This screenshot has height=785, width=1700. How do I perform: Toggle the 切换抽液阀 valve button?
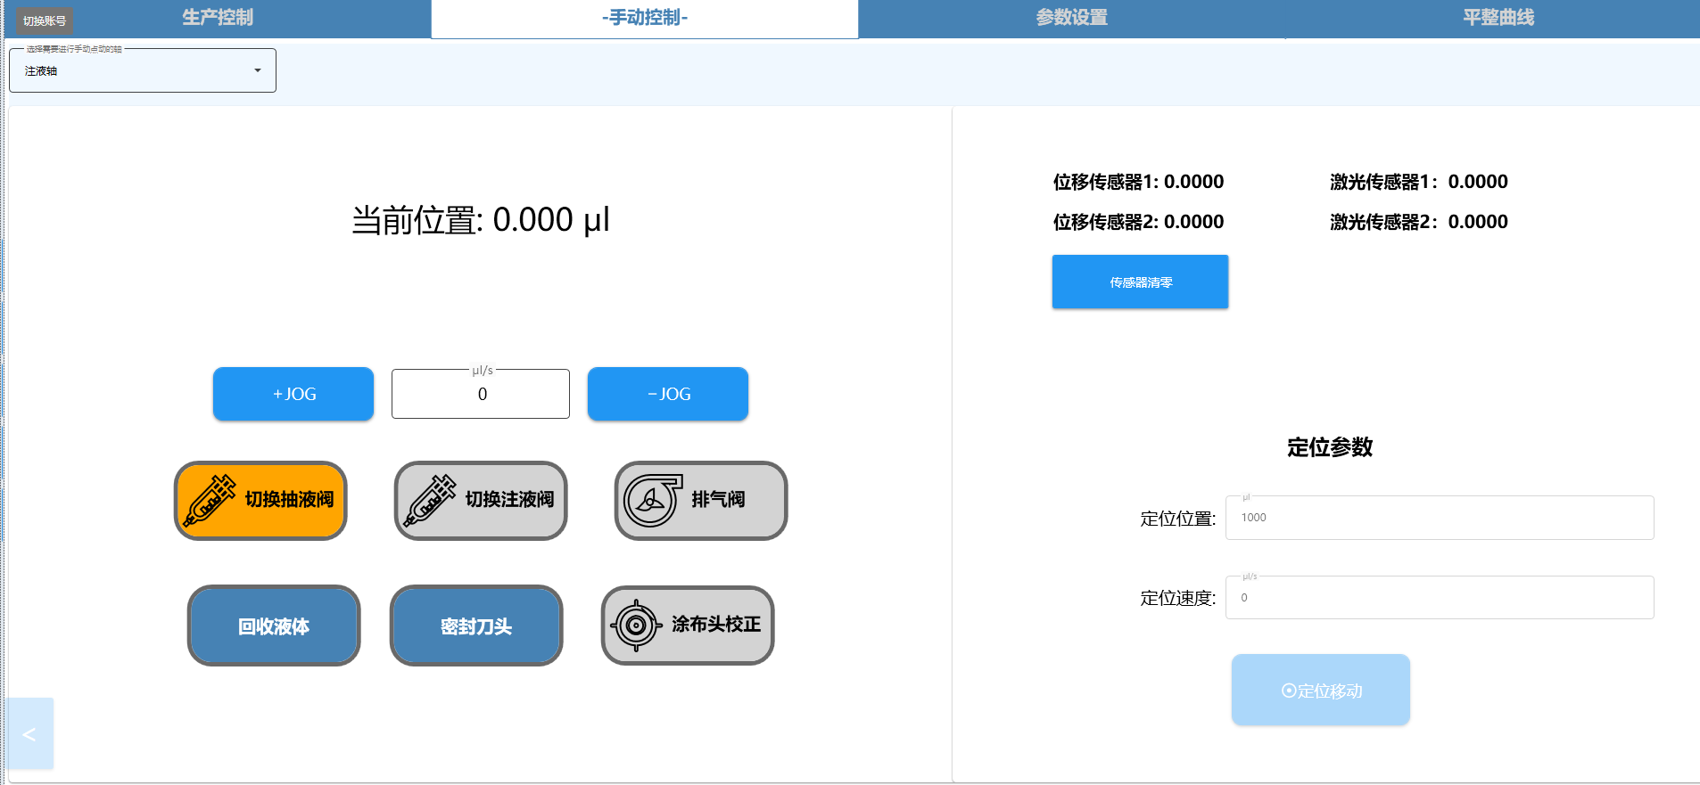point(260,501)
